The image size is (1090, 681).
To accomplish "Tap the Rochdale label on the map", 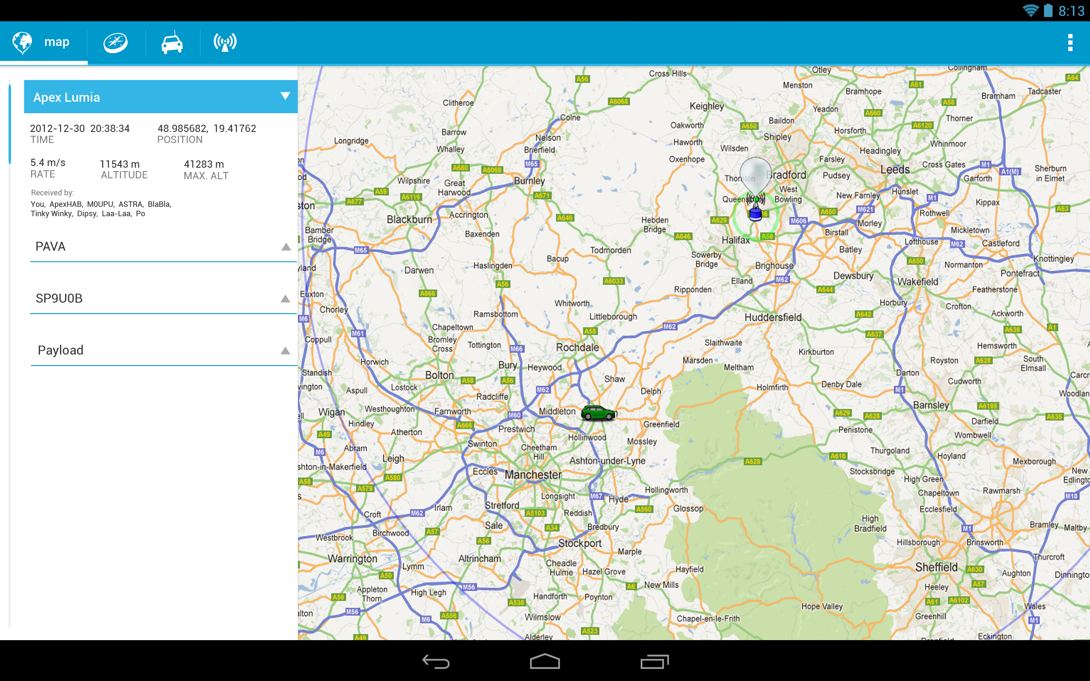I will pyautogui.click(x=577, y=347).
